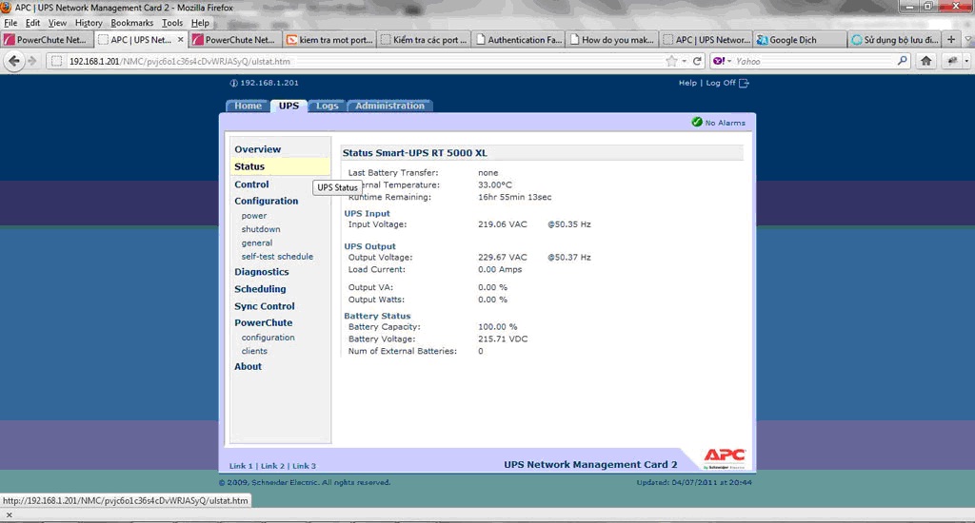Click the browser Back arrow button

coord(13,61)
